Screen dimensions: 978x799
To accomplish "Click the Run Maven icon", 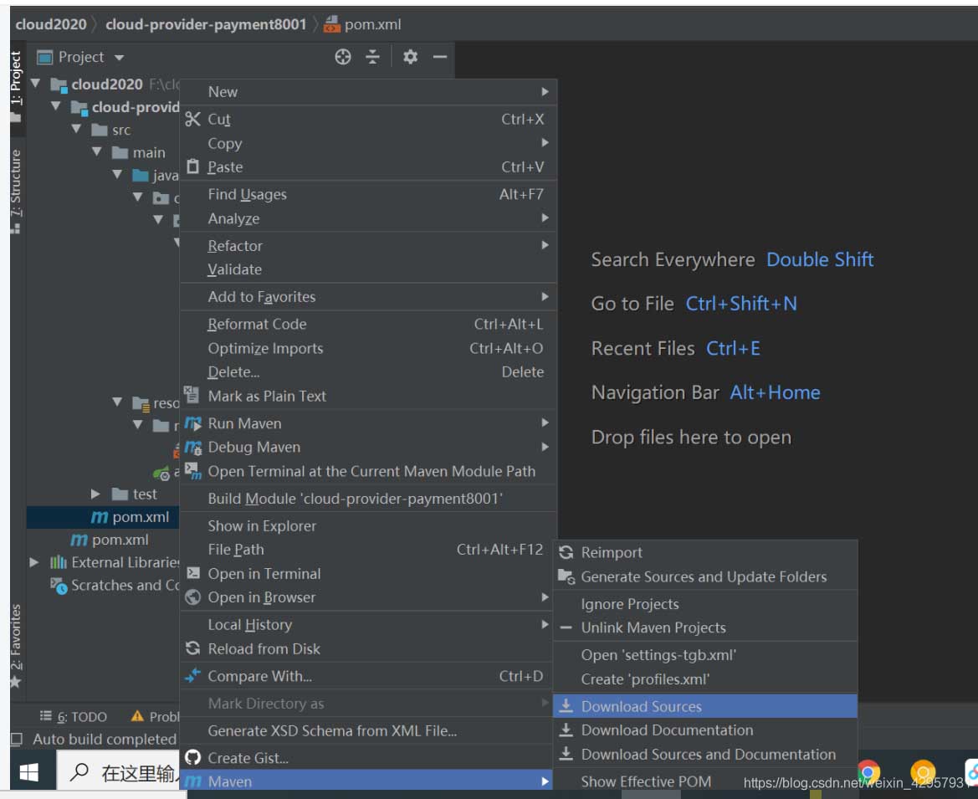I will 193,423.
